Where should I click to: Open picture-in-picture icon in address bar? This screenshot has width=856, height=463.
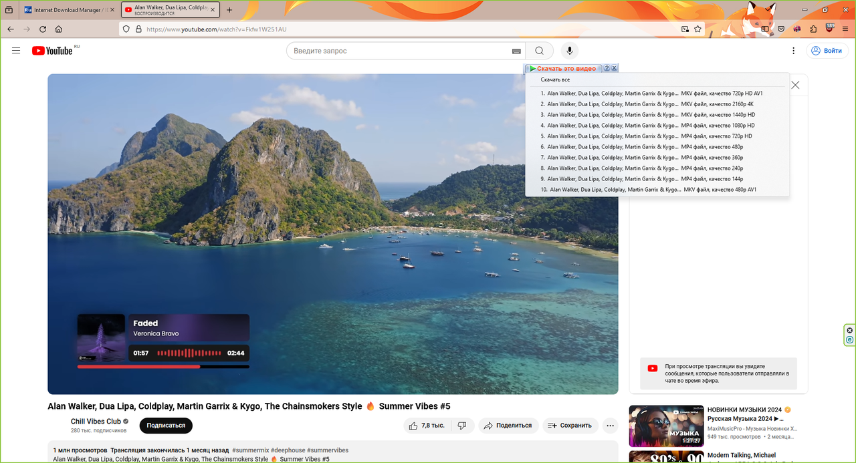point(685,29)
